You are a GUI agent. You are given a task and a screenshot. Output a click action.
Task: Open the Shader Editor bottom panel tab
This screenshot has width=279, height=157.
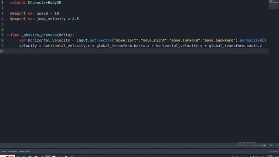(24, 152)
